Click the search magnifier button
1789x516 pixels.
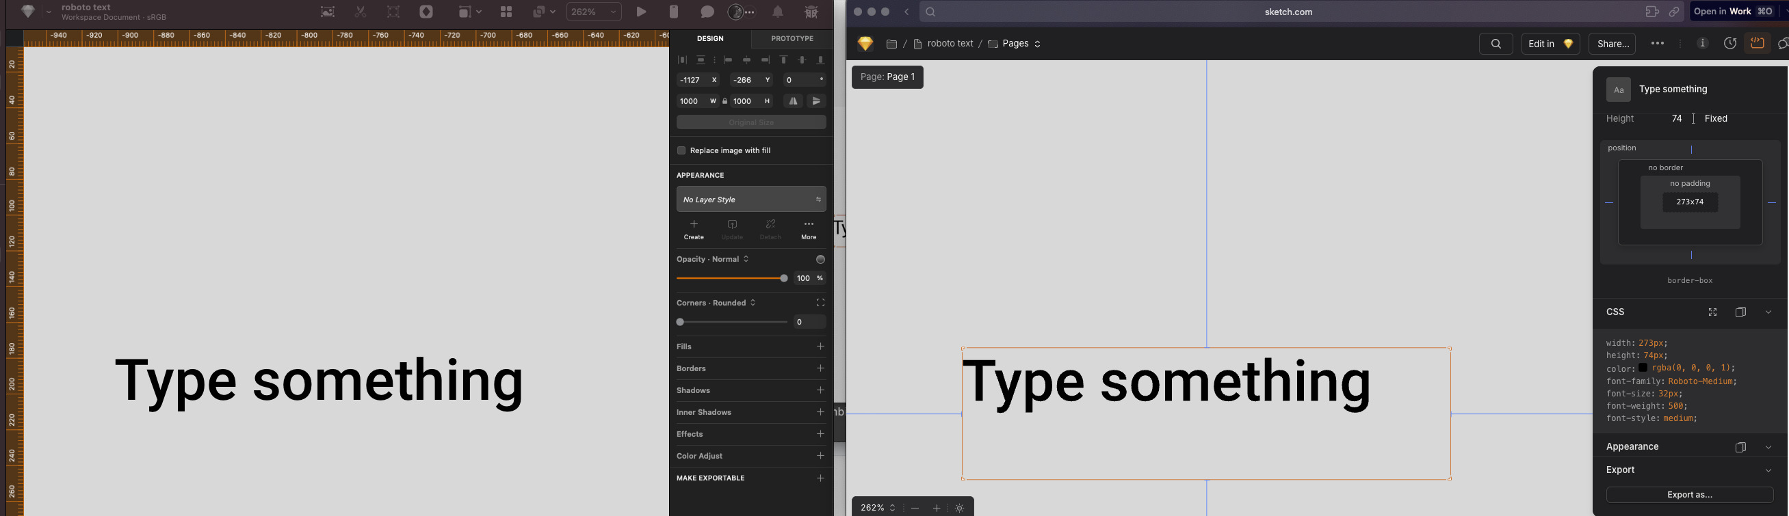[1496, 44]
